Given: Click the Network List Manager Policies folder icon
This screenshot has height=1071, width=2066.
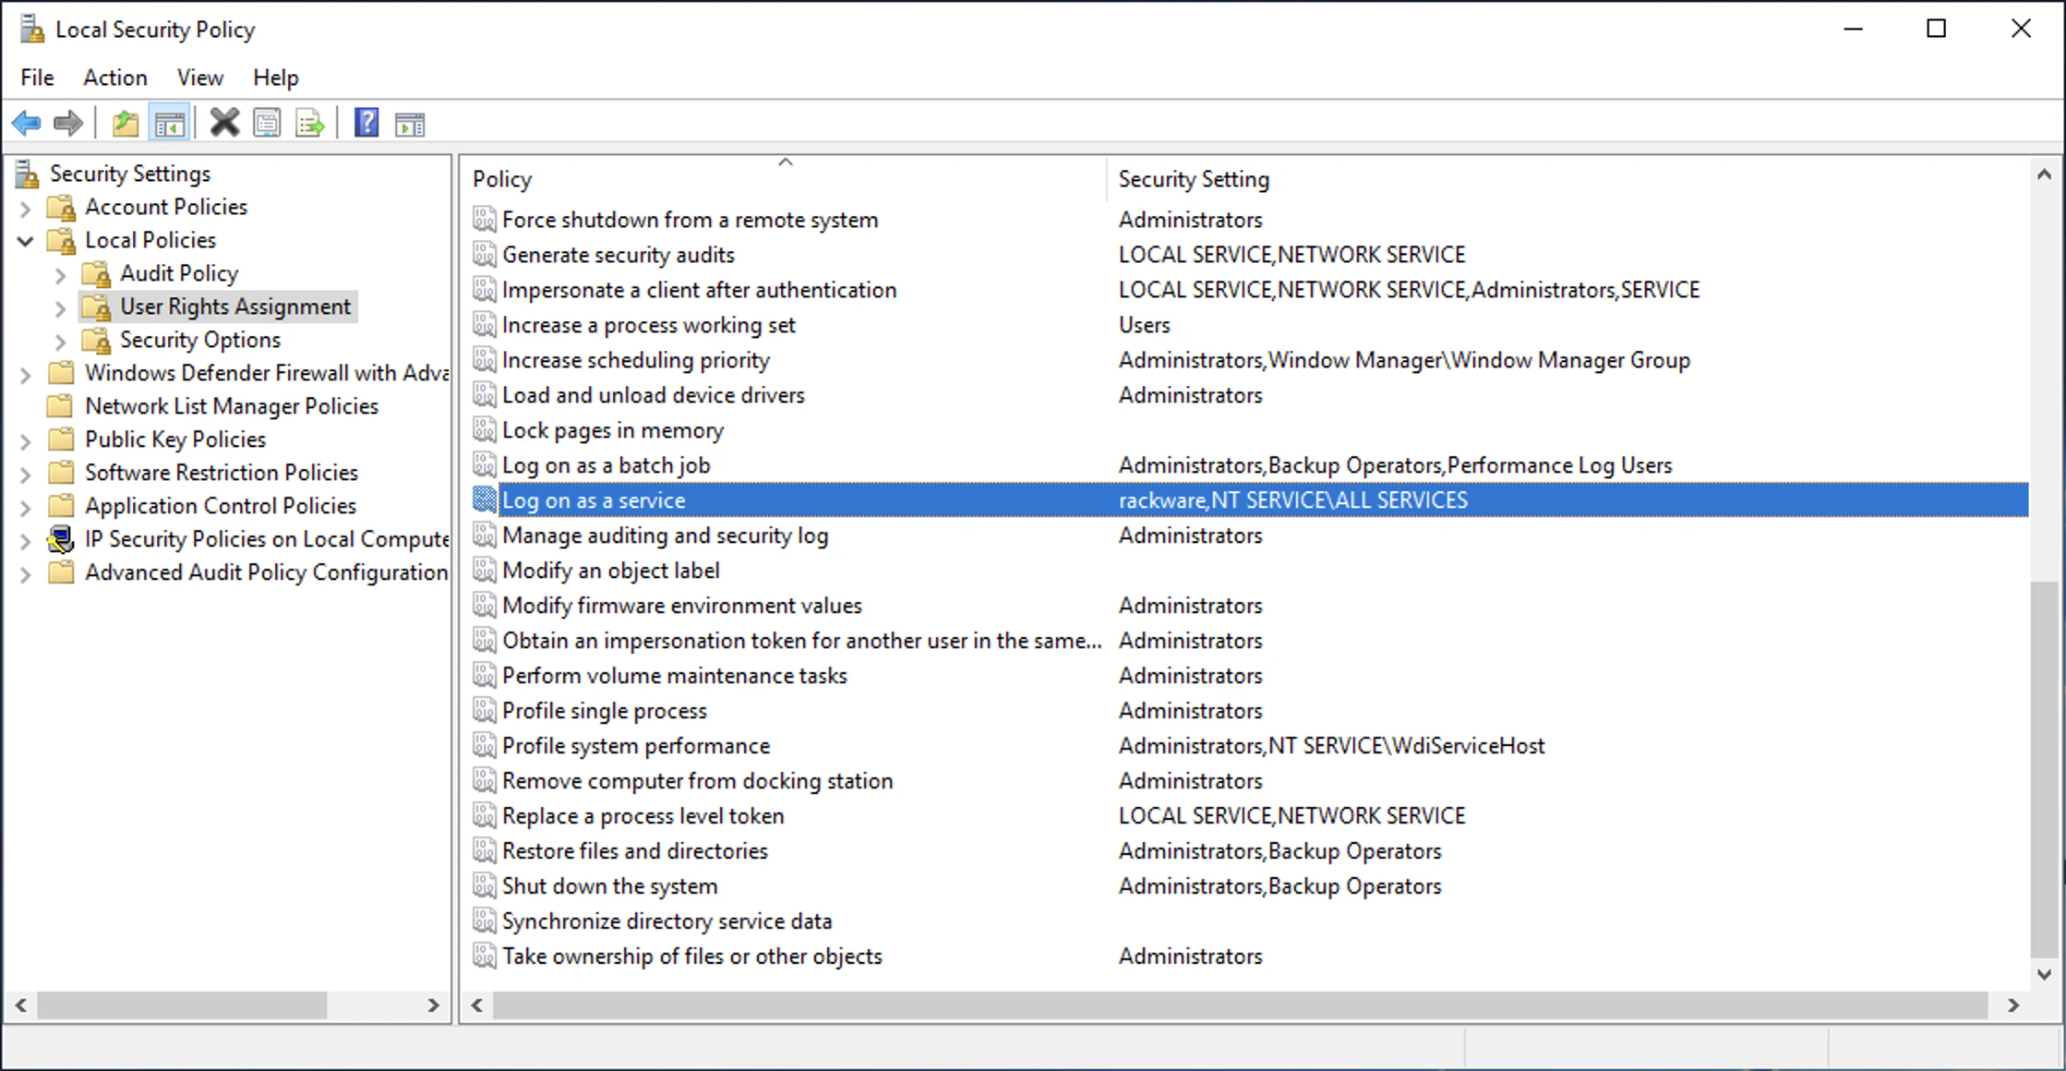Looking at the screenshot, I should pos(61,406).
